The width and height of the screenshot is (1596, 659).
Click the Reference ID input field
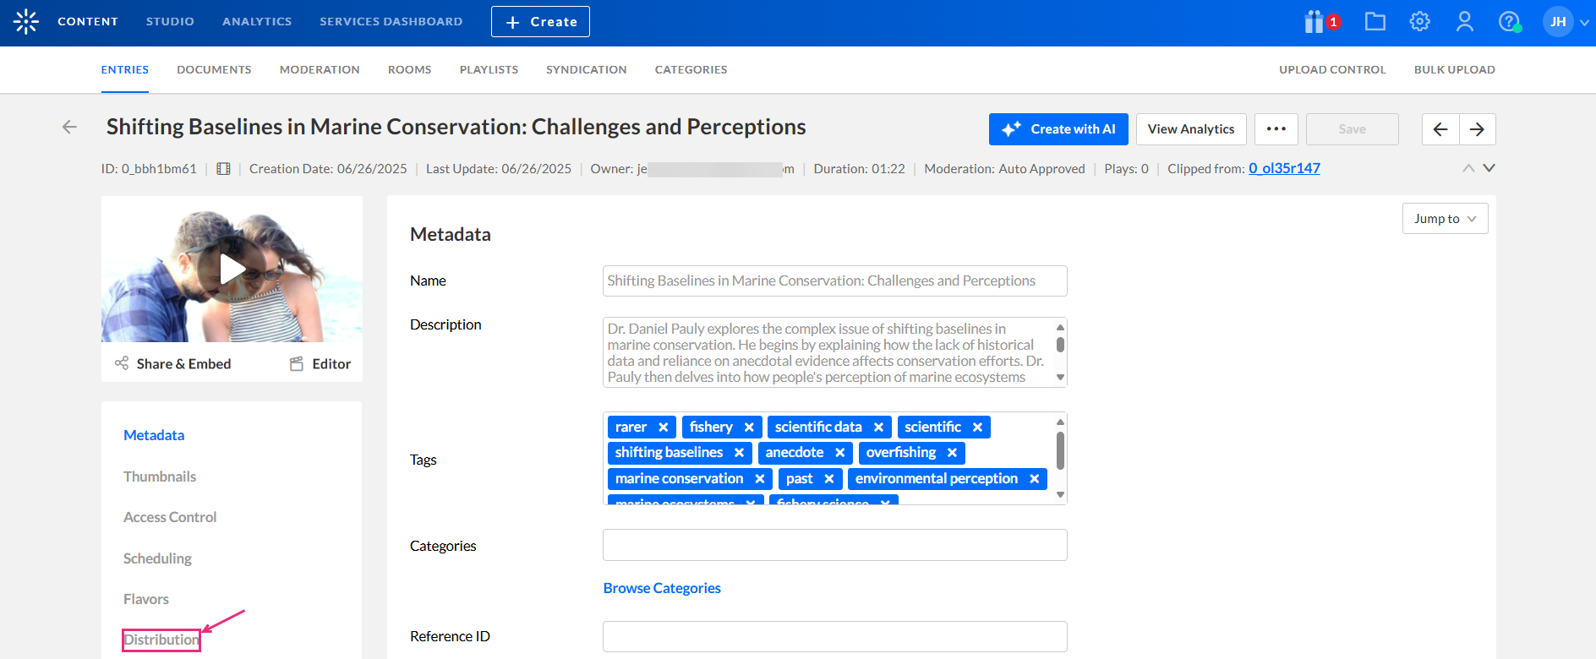pos(834,636)
